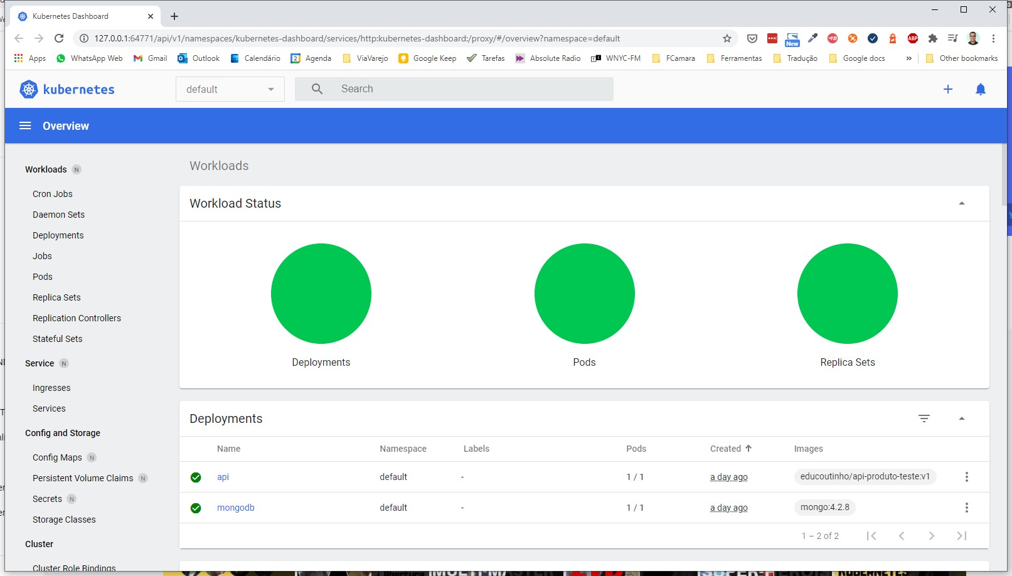Open Pods in the sidebar

point(43,277)
